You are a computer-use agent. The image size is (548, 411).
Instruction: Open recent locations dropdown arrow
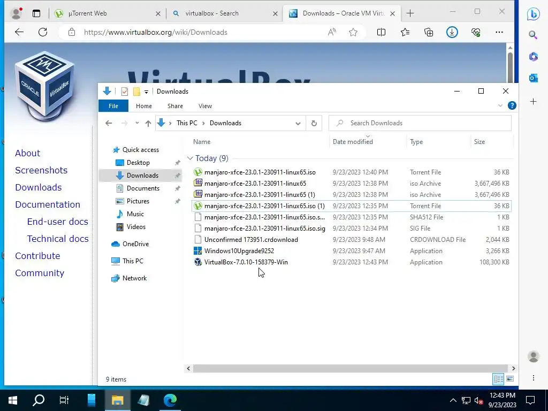click(x=137, y=123)
